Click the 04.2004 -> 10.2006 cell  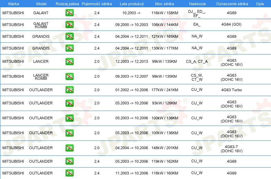[x=132, y=148]
